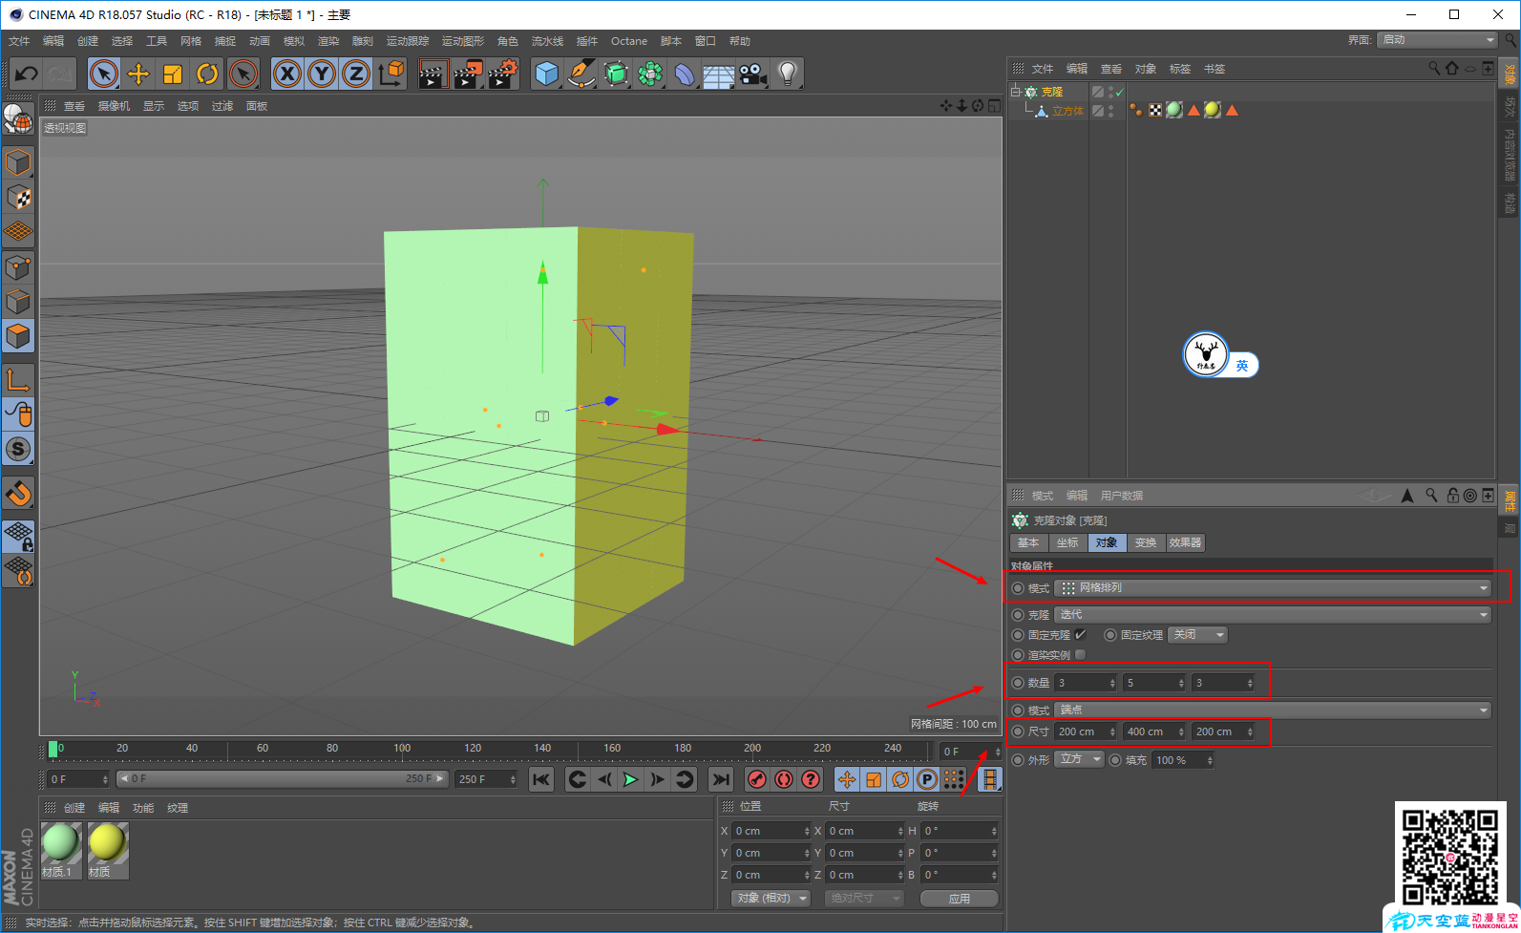Image resolution: width=1521 pixels, height=933 pixels.
Task: Click the first 数量 count field
Action: [x=1086, y=683]
